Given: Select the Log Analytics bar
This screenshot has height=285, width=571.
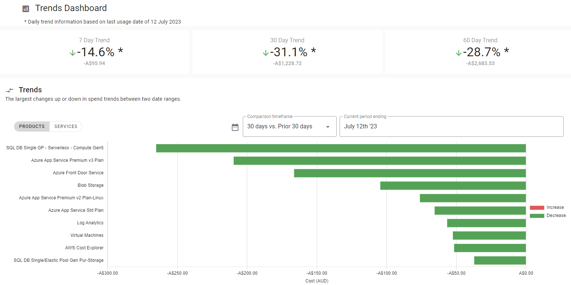Looking at the screenshot, I should pos(486,223).
